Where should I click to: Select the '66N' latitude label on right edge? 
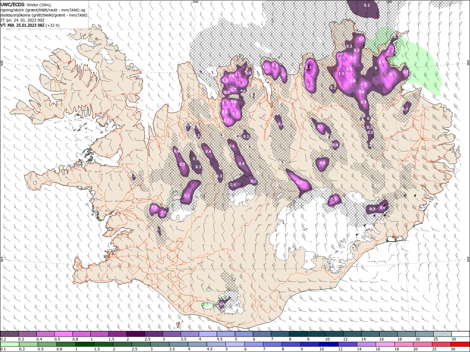[468, 63]
